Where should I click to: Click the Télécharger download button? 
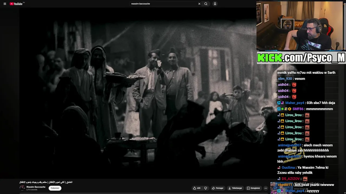(x=235, y=188)
